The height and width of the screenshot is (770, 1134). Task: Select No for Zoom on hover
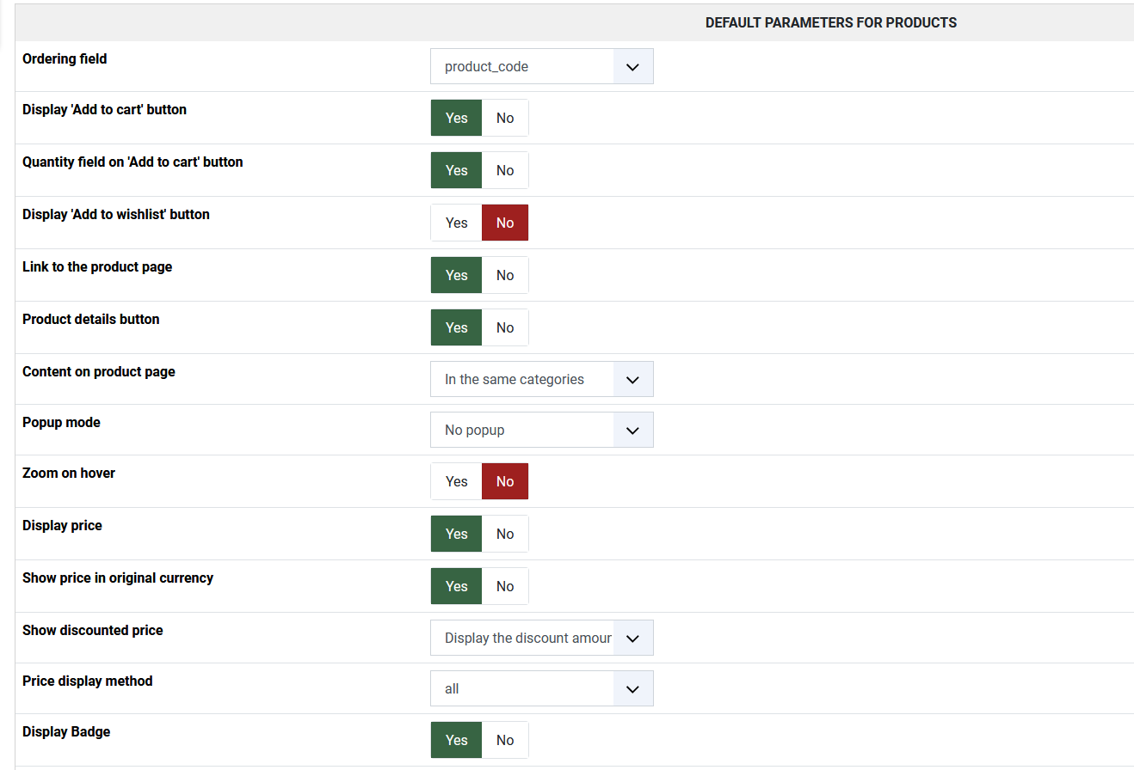coord(505,481)
